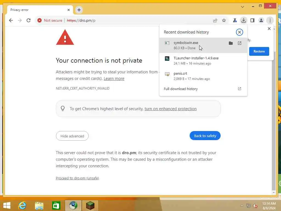
Task: Expand the tab search chevron
Action: [x=243, y=7]
